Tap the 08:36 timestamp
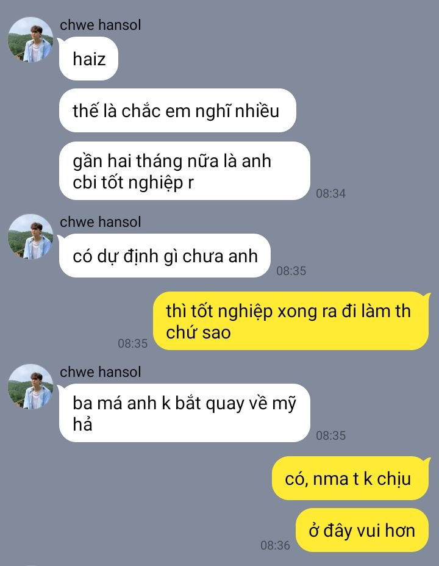The height and width of the screenshot is (566, 439). pyautogui.click(x=275, y=545)
